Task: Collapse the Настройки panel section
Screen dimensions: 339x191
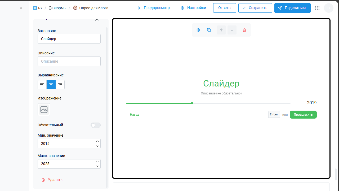Action: tap(97, 20)
